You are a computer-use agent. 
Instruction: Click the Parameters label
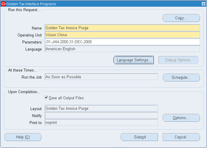pyautogui.click(x=32, y=42)
